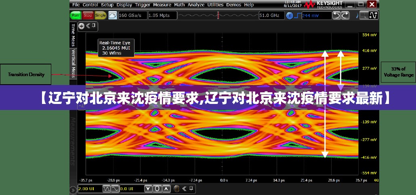Viewport: 416px width, 195px height.
Task: Open the Measure menu
Action: pos(162,5)
